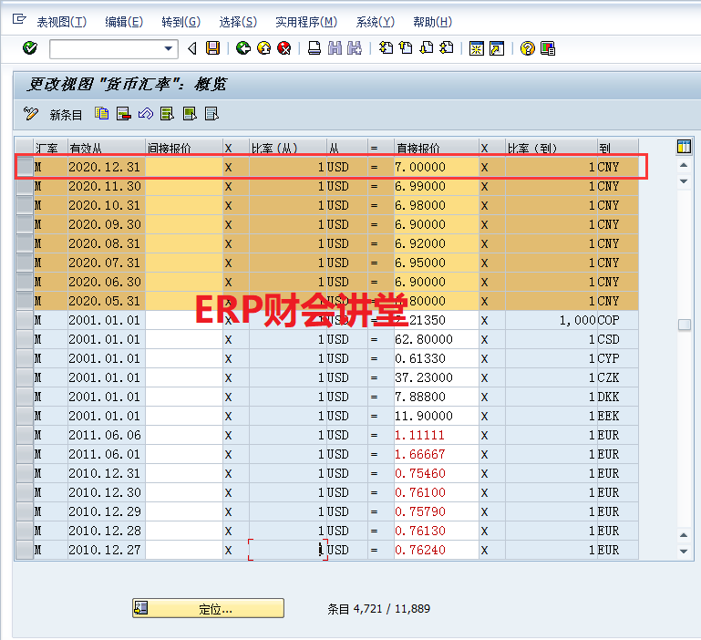Click the Copy As icon
Viewport: 701px width, 640px height.
click(x=102, y=114)
